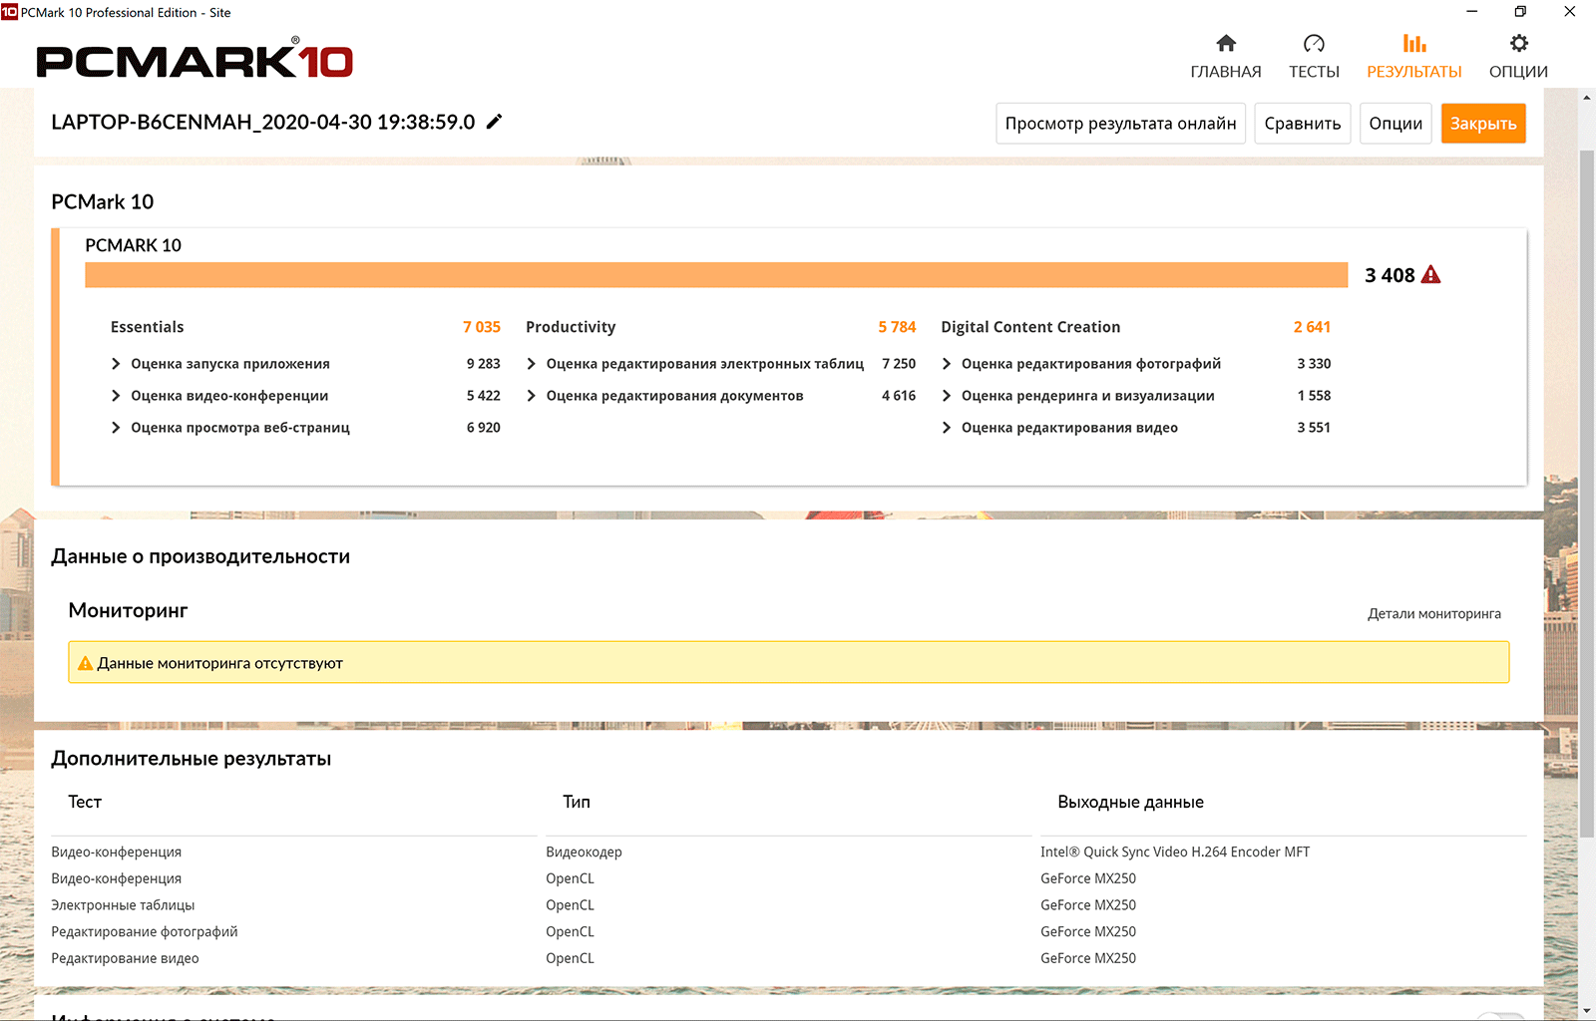This screenshot has width=1596, height=1021.
Task: Click the Видеокодер type cell
Action: pos(584,852)
